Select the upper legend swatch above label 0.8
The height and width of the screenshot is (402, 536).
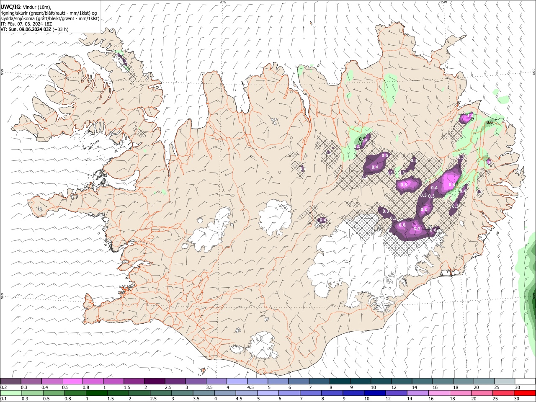(x=93, y=381)
